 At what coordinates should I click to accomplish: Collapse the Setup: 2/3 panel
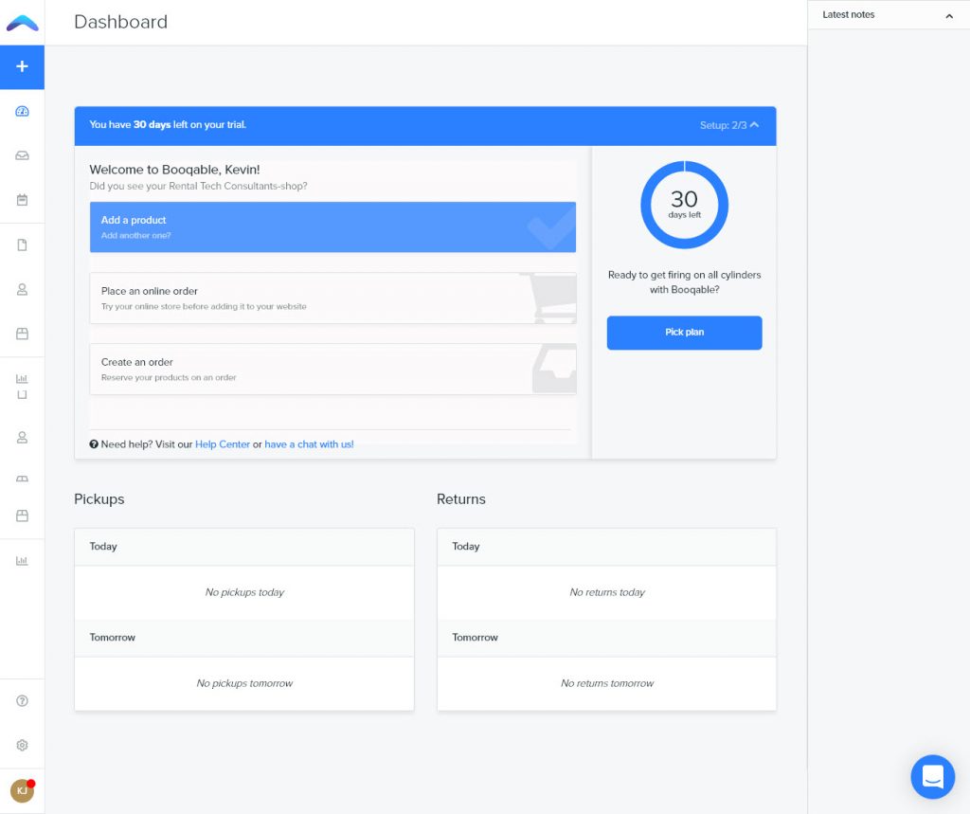pos(729,125)
